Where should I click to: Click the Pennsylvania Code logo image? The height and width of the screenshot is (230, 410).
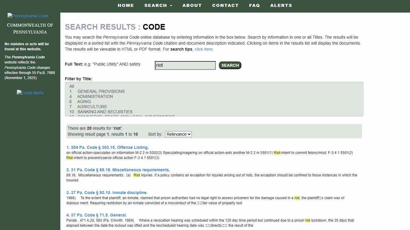tap(28, 16)
